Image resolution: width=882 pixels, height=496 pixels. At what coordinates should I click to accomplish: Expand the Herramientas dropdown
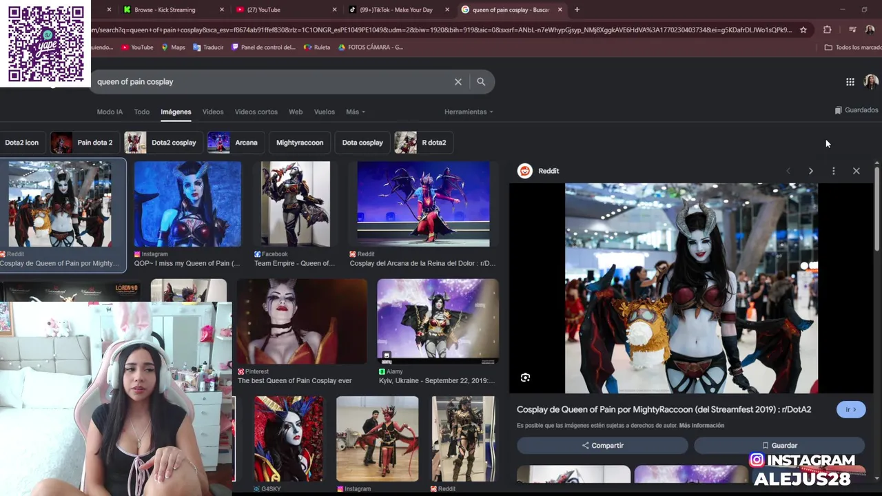click(469, 112)
